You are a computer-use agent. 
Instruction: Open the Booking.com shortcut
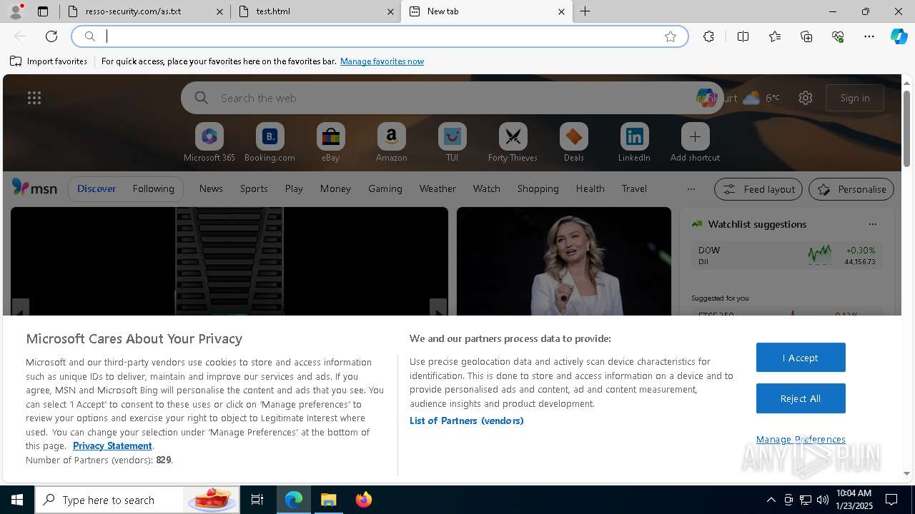(269, 142)
